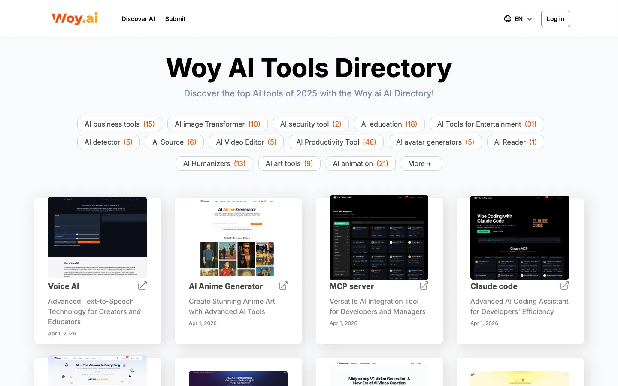Screen dimensions: 618x386
Task: Select AI image Transformer category
Action: [218, 124]
